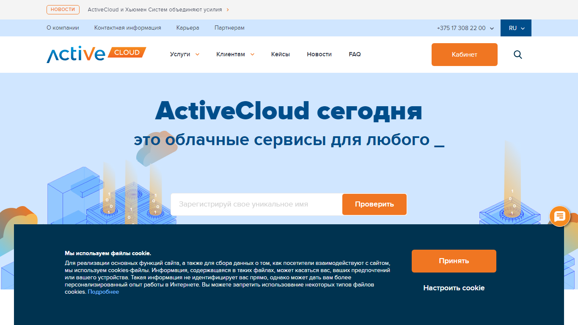
Task: Go to the Карьера link
Action: point(188,28)
